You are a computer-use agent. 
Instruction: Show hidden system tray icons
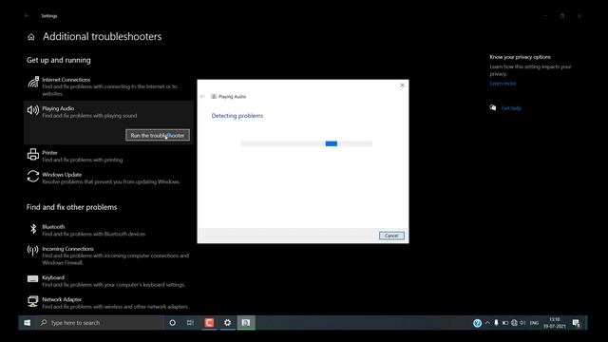487,323
